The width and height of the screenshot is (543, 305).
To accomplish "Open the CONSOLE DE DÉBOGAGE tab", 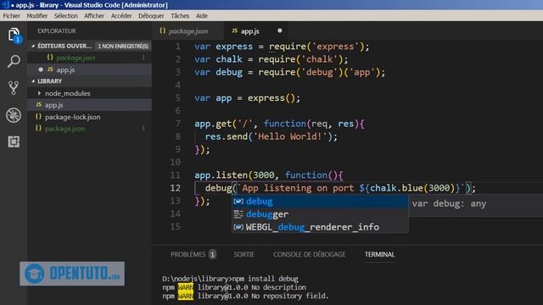I will click(309, 254).
